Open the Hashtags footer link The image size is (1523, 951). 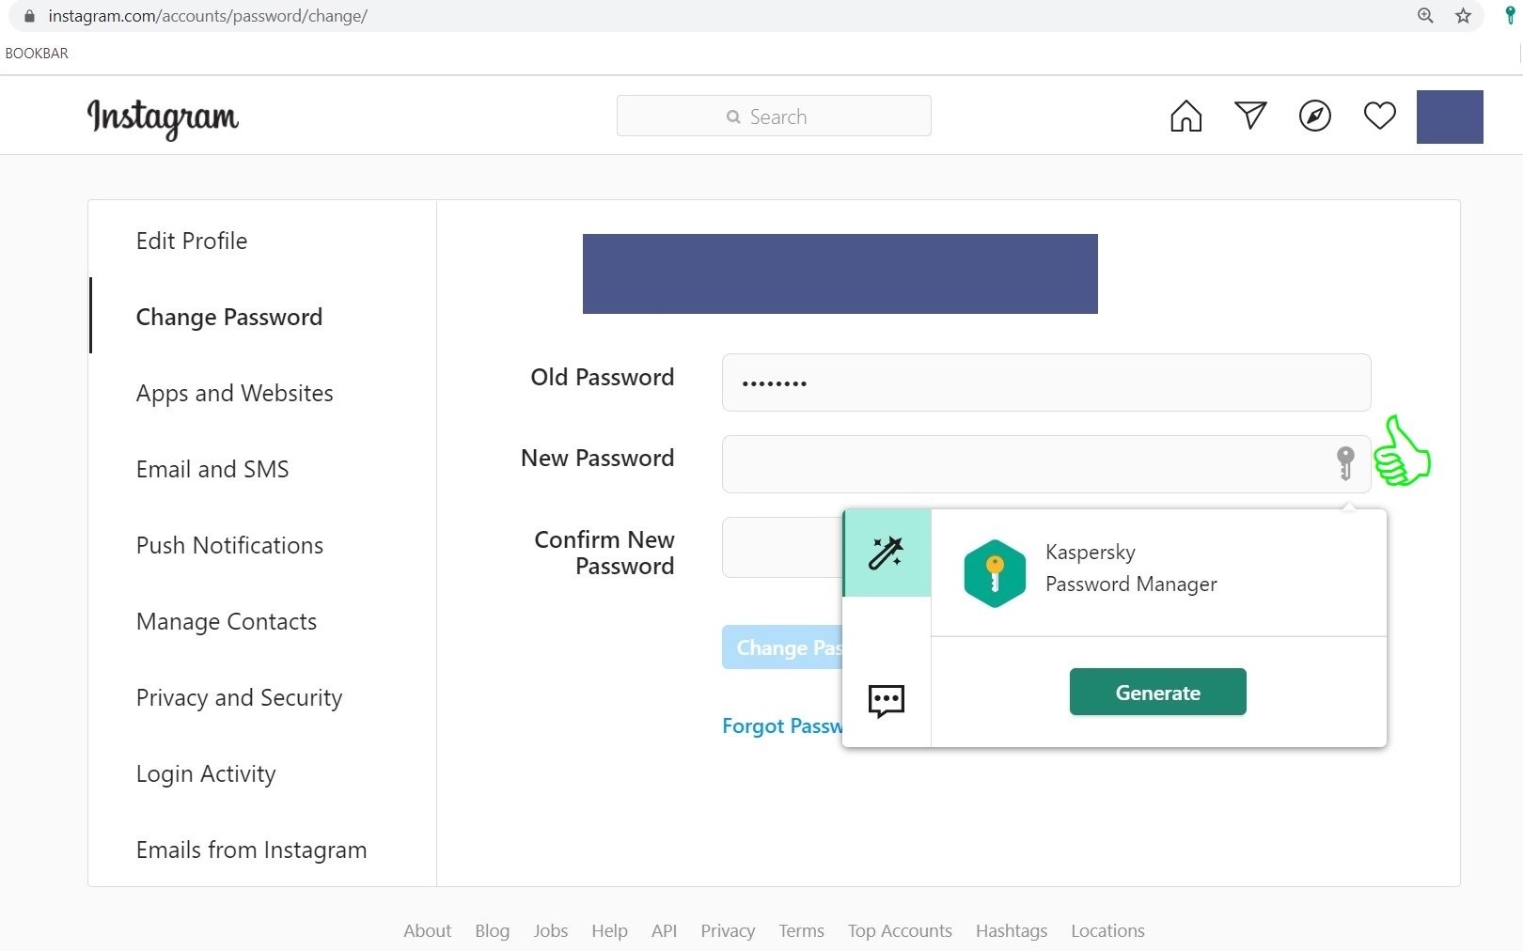point(1012,930)
